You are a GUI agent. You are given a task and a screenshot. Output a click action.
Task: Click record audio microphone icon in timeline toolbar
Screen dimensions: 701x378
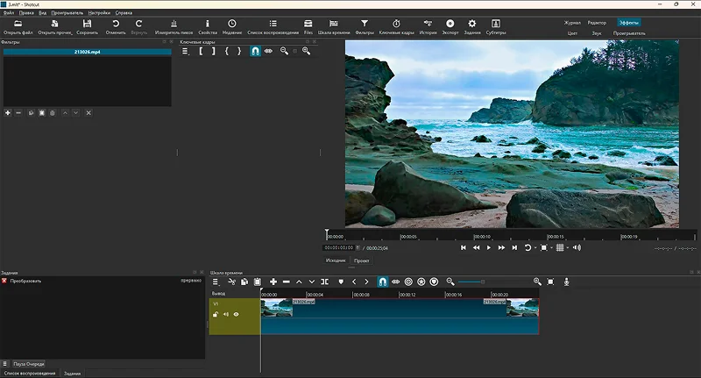coord(566,282)
